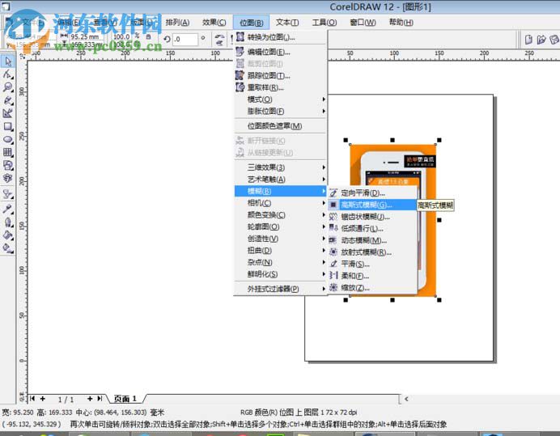Click the object width 95.25 mm field
The image size is (560, 436).
pos(86,36)
